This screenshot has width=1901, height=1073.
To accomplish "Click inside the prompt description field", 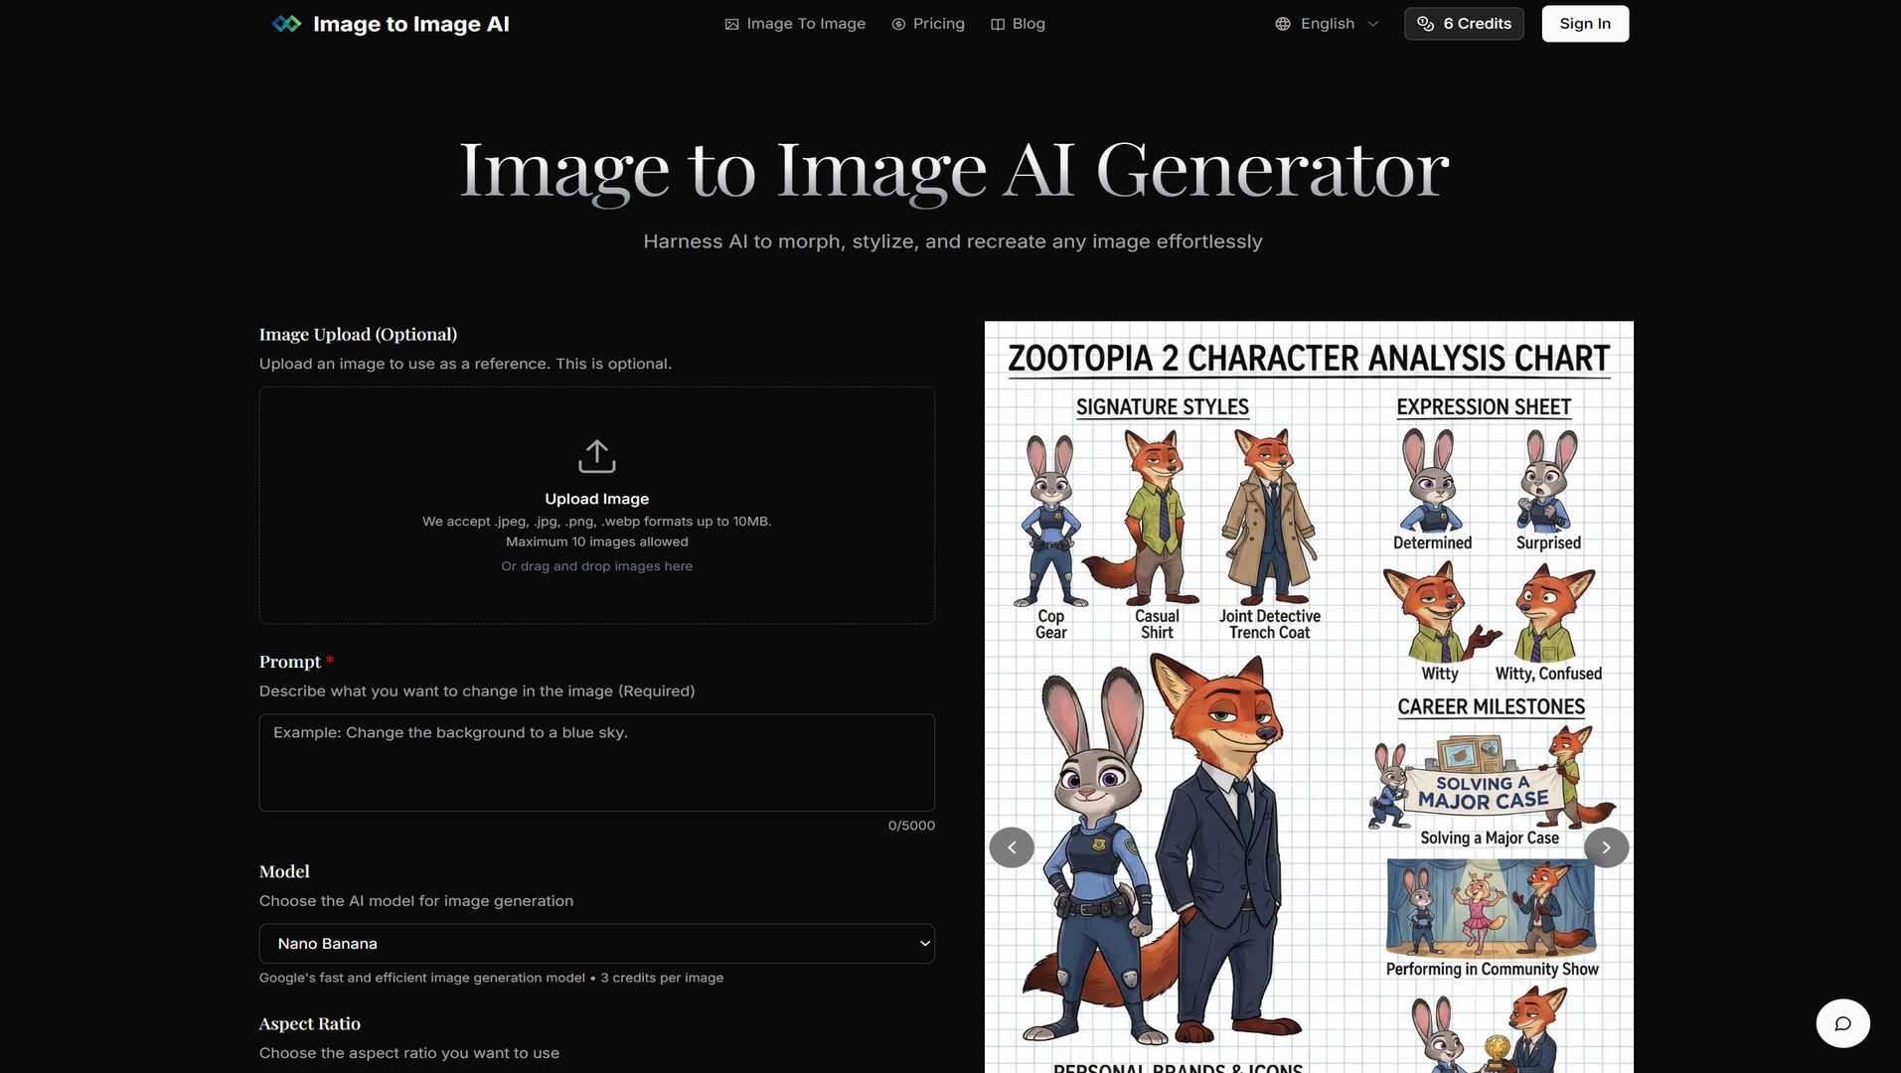I will click(596, 762).
